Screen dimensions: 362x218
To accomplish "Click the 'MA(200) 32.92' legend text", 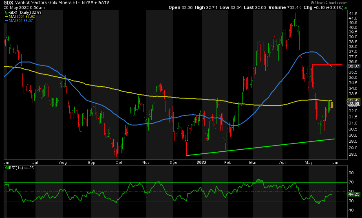I will point(22,17).
